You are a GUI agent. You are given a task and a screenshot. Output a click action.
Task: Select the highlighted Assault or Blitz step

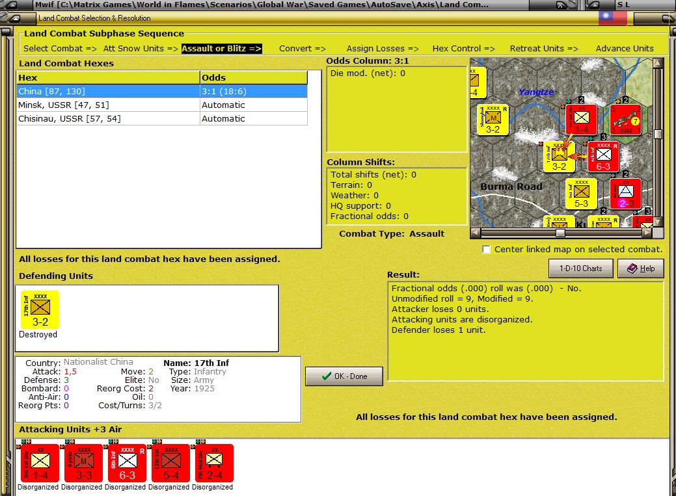click(x=222, y=48)
